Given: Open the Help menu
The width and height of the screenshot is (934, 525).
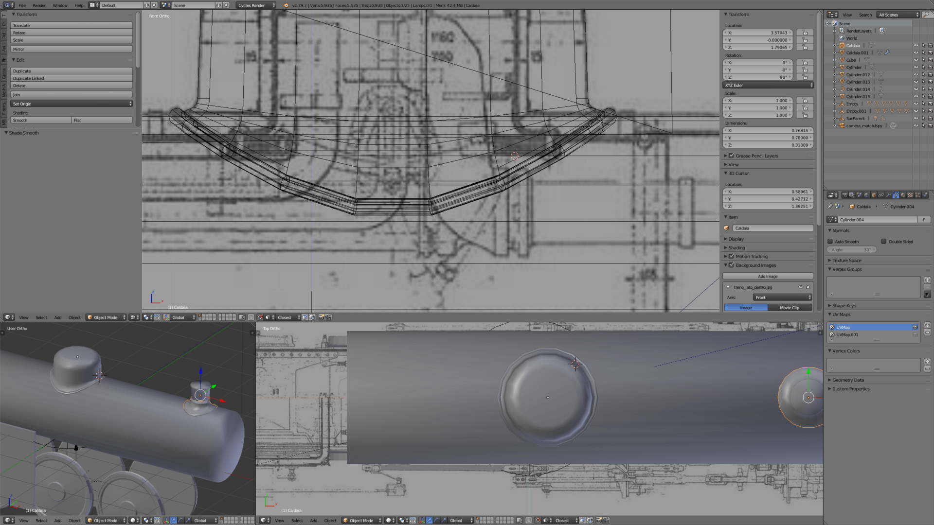Looking at the screenshot, I should (x=79, y=5).
